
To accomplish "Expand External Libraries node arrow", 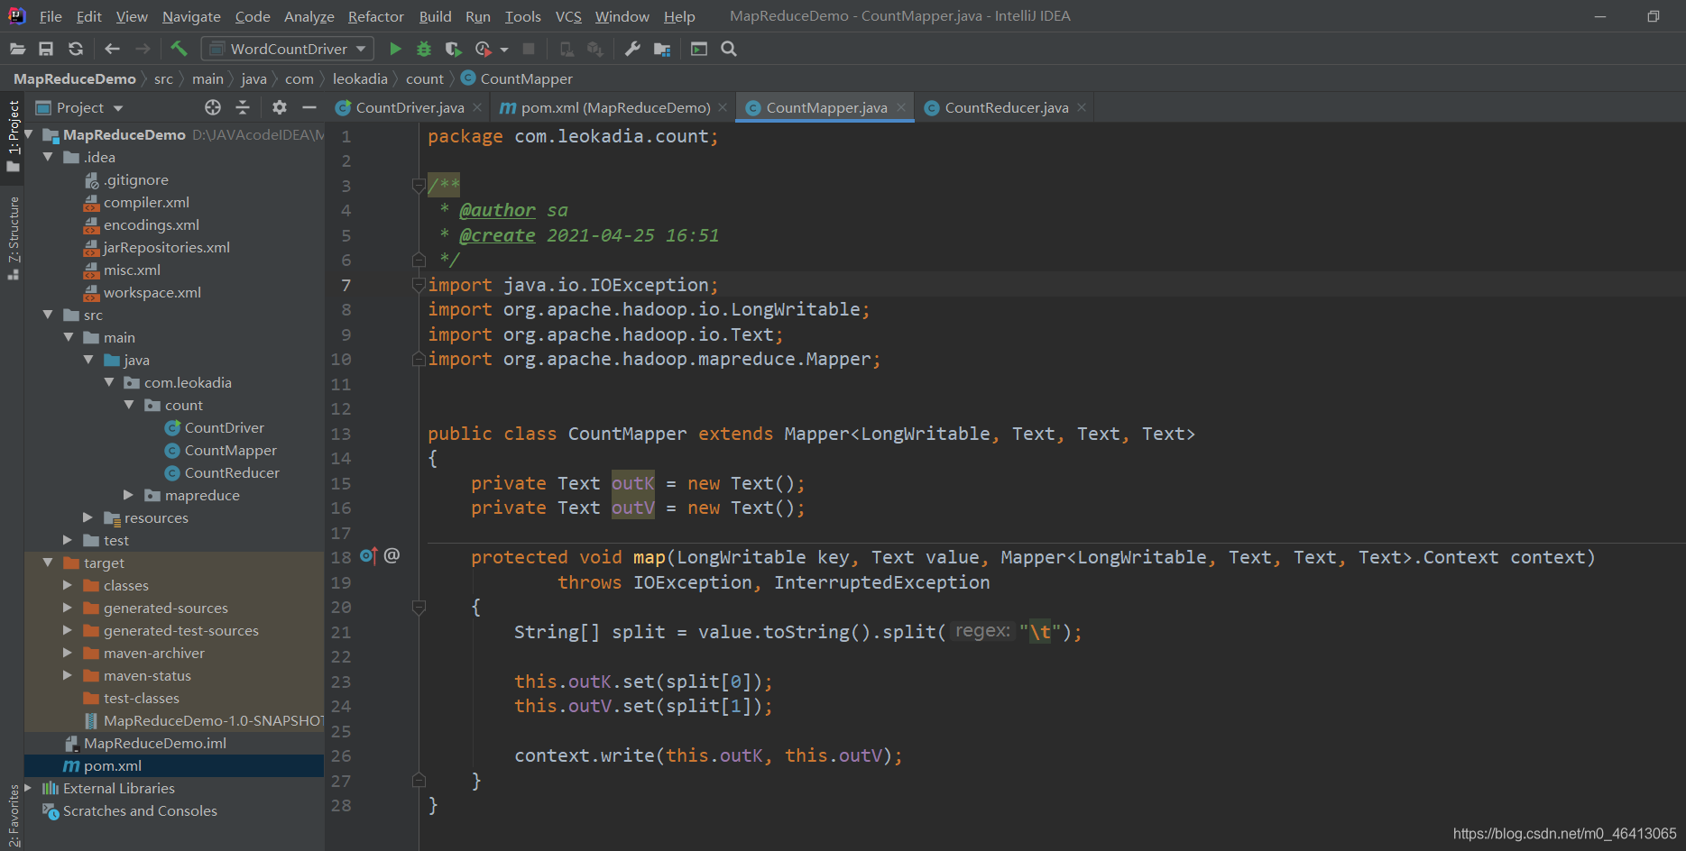I will (x=28, y=788).
